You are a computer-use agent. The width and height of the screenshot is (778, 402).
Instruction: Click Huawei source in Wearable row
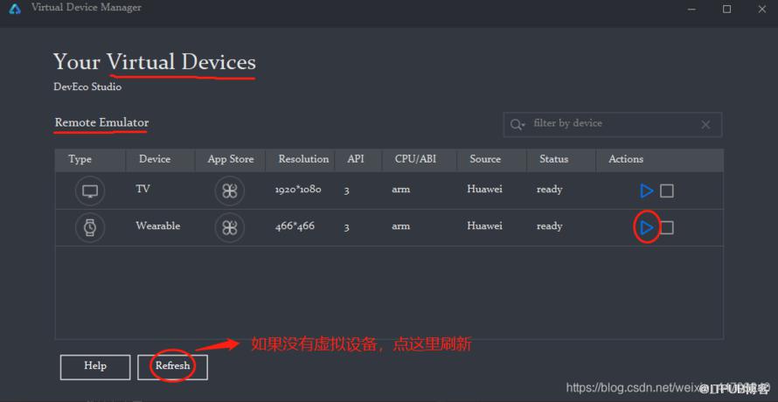click(x=485, y=225)
